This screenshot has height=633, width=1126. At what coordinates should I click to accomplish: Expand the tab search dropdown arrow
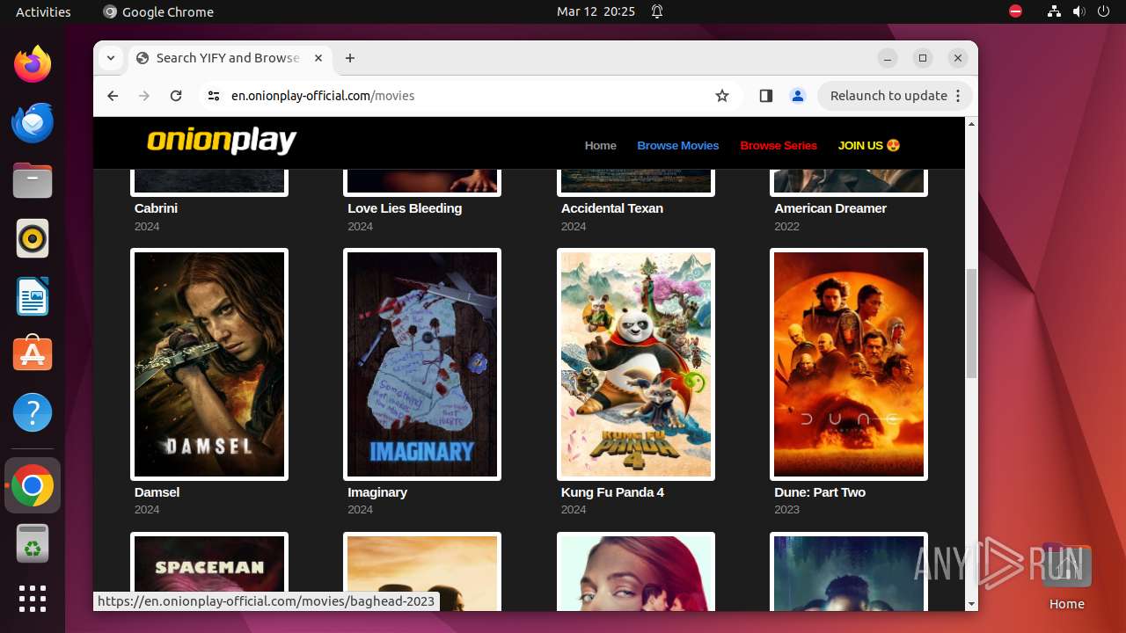(x=111, y=58)
